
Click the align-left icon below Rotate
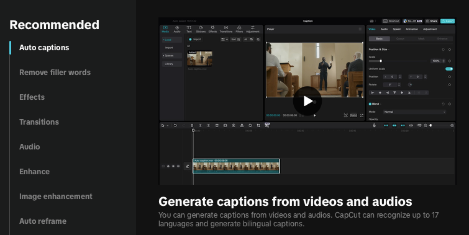point(373,92)
